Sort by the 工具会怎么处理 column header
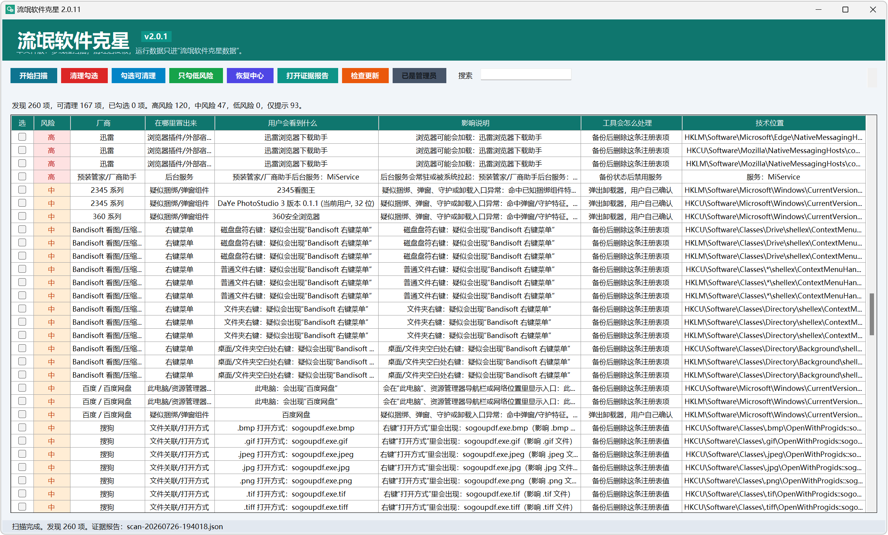 (x=631, y=123)
